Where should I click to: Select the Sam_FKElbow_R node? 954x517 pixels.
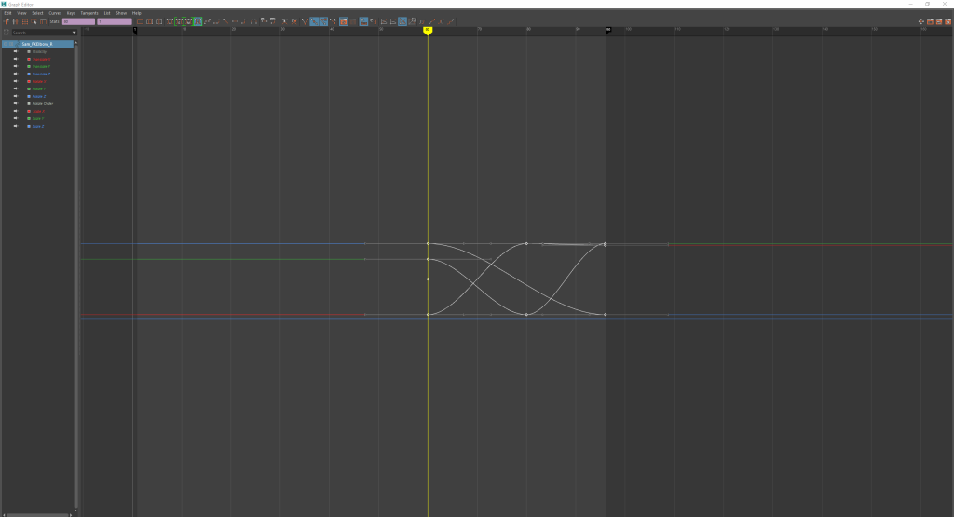pos(37,44)
